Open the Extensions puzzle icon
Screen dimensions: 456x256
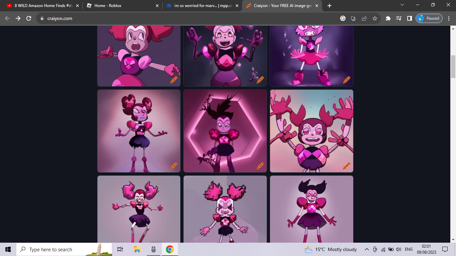pyautogui.click(x=388, y=18)
